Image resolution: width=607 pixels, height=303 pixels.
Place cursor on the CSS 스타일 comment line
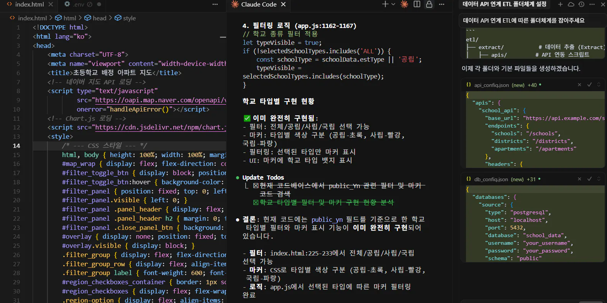[104, 146]
